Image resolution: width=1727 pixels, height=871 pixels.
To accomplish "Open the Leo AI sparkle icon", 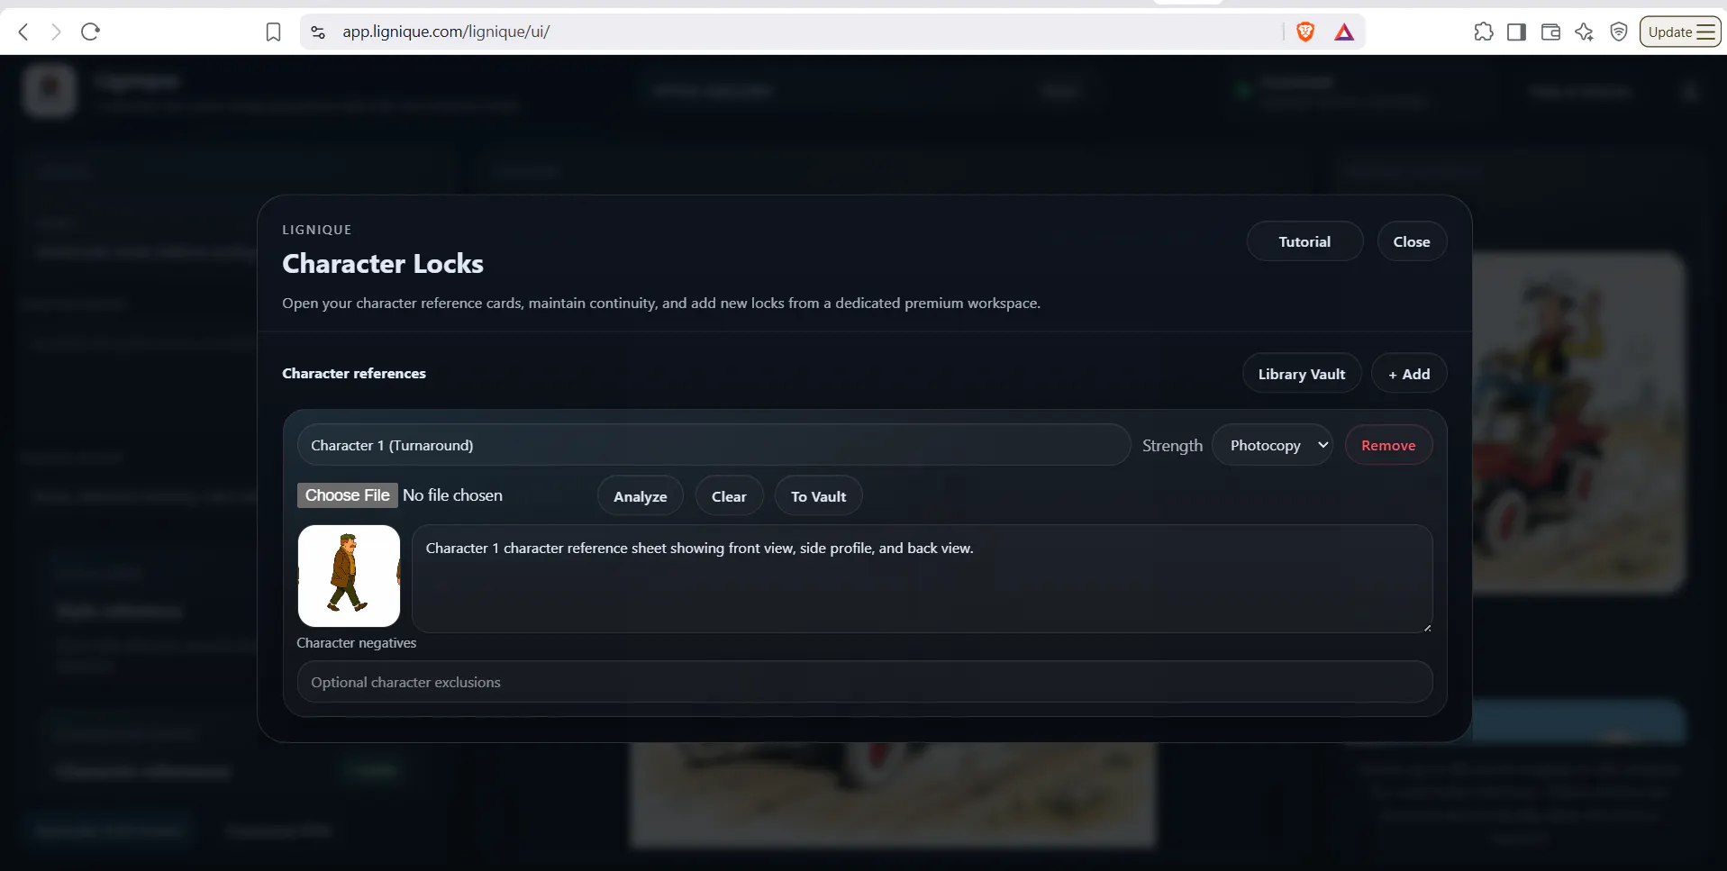I will coord(1585,32).
